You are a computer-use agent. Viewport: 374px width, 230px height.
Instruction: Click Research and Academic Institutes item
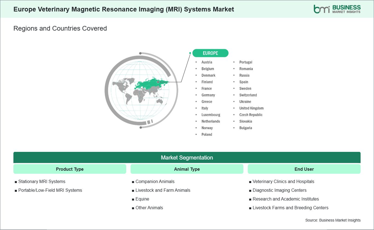tap(286, 199)
